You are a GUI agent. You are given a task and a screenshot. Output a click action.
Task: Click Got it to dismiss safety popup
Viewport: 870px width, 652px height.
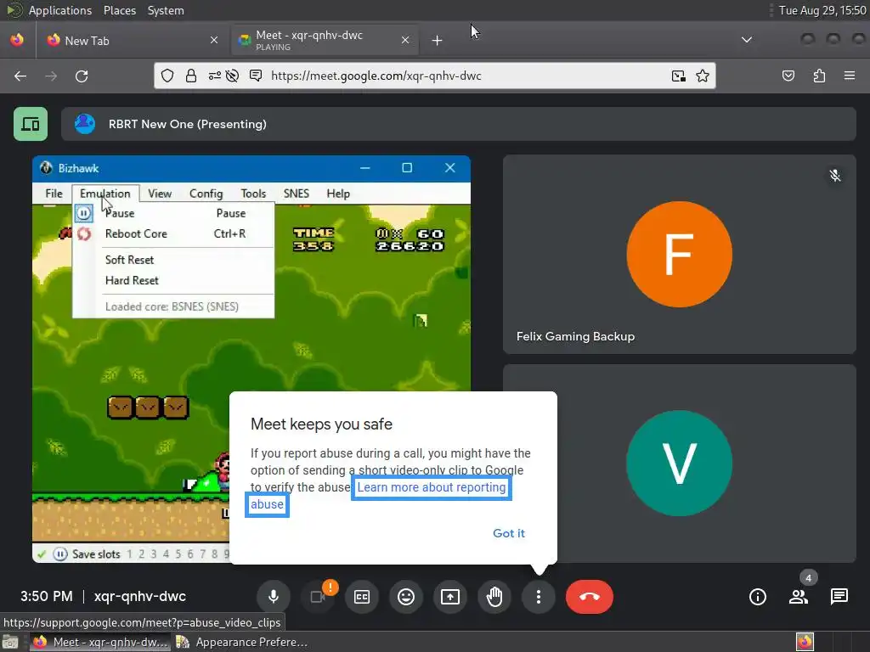(509, 533)
